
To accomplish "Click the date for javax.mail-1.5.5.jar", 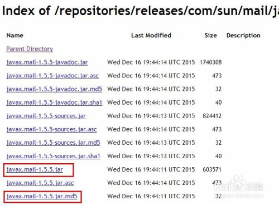I will pyautogui.click(x=151, y=169).
